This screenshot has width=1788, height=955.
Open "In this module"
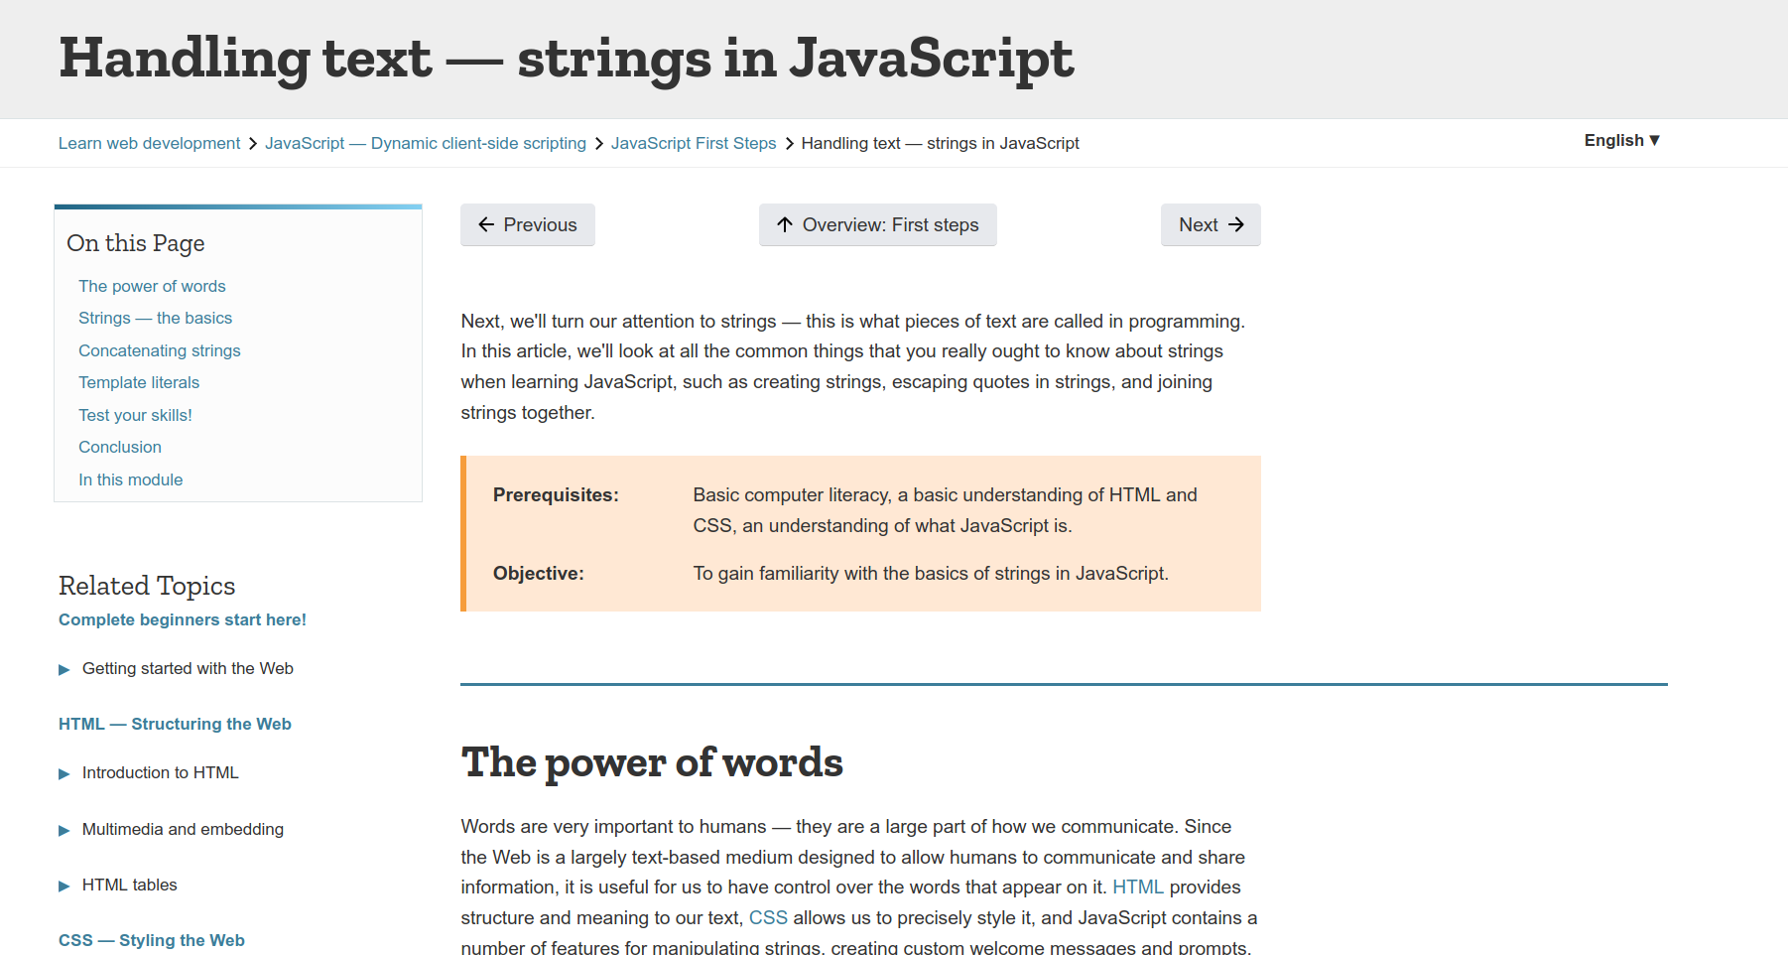coord(130,479)
